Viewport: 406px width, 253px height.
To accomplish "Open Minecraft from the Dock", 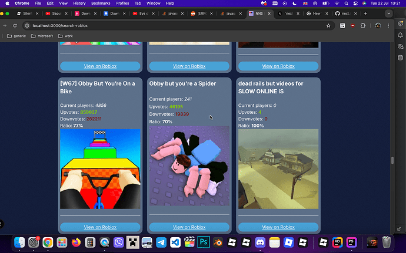I will click(133, 242).
